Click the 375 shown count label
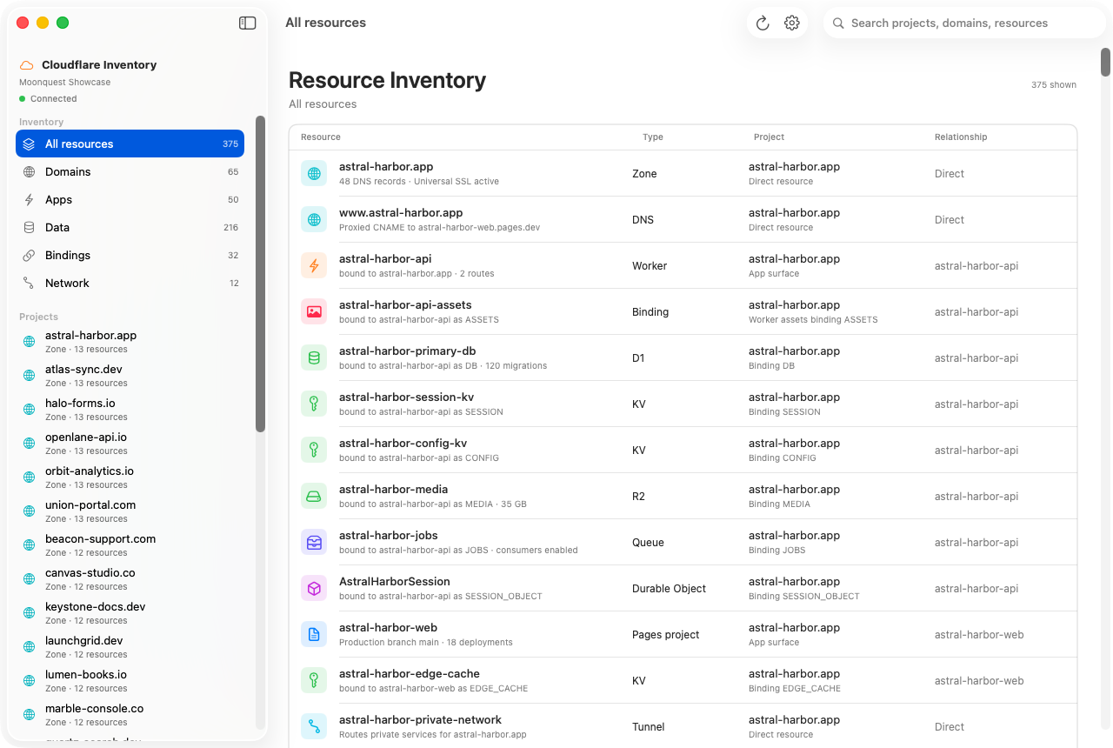The height and width of the screenshot is (748, 1113). click(1054, 85)
